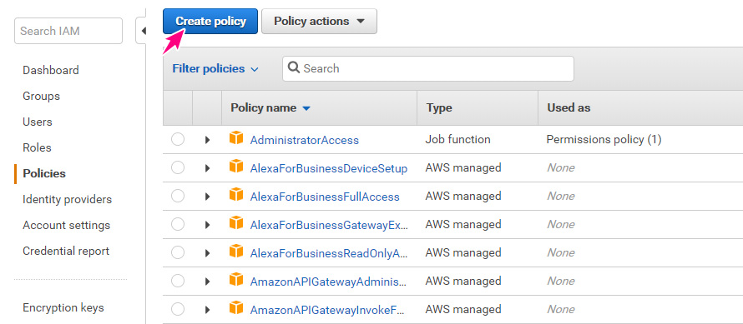The width and height of the screenshot is (743, 324).
Task: Select the AlexaForBusinessFullAccess radio button
Action: pyautogui.click(x=178, y=197)
